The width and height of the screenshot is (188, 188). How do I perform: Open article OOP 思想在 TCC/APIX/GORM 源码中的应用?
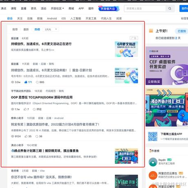42,97
